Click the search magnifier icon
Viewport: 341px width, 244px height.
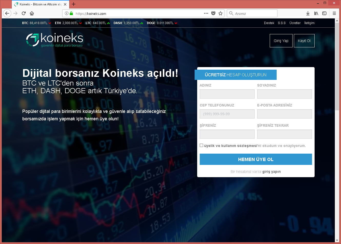(231, 13)
